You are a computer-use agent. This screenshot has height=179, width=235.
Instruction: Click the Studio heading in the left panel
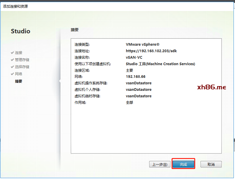pos(20,31)
